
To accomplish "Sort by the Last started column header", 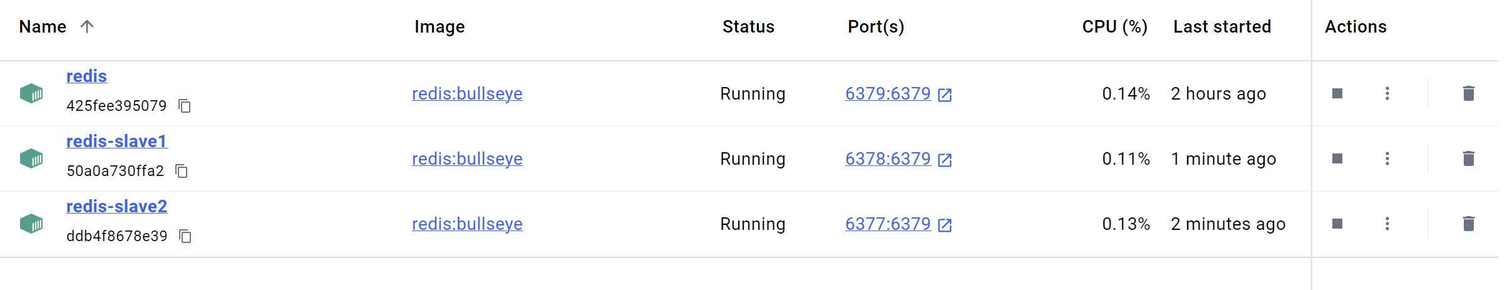I will pyautogui.click(x=1222, y=26).
